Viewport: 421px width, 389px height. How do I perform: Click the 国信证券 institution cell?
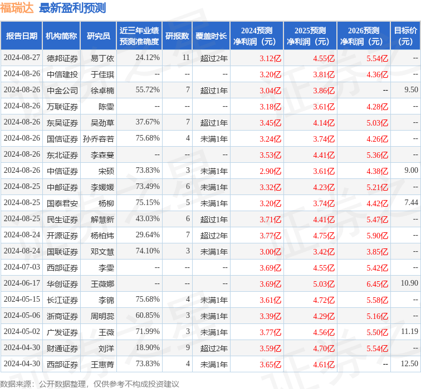62,139
